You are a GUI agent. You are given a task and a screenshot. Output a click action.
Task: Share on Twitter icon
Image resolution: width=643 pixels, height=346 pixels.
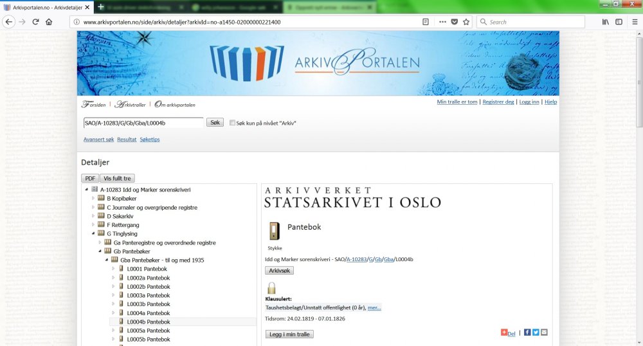point(536,332)
